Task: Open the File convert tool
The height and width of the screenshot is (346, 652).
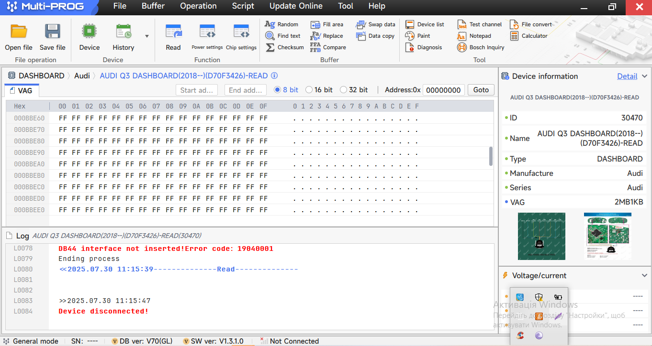Action: pyautogui.click(x=530, y=24)
